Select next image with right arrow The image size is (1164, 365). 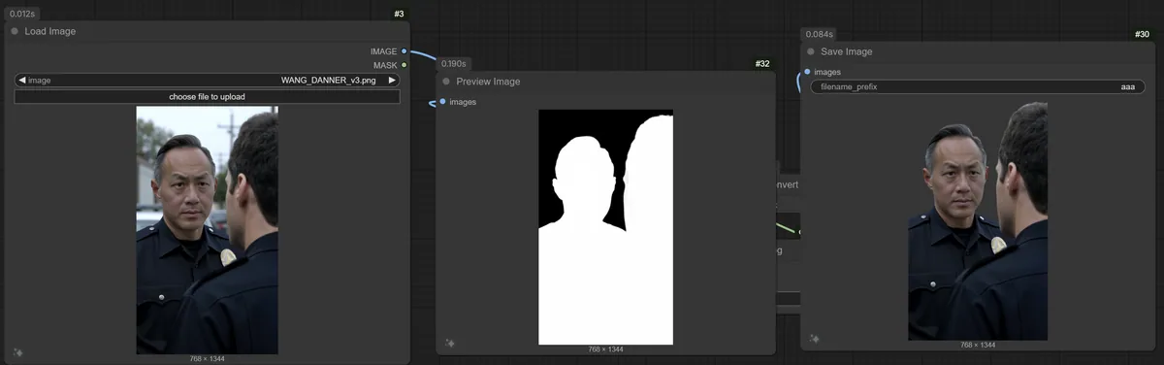pos(392,81)
